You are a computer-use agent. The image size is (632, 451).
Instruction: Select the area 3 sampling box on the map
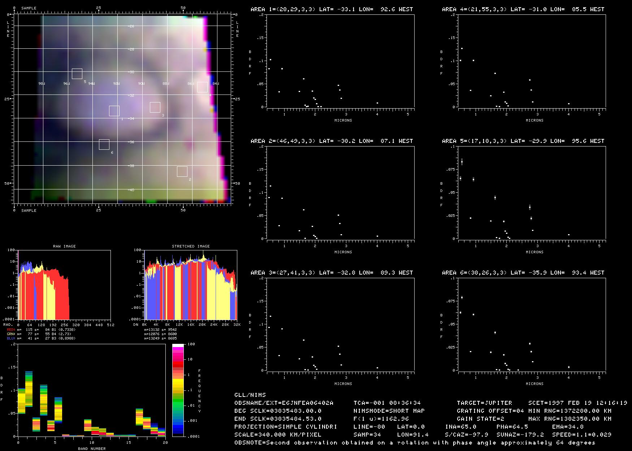pyautogui.click(x=155, y=107)
